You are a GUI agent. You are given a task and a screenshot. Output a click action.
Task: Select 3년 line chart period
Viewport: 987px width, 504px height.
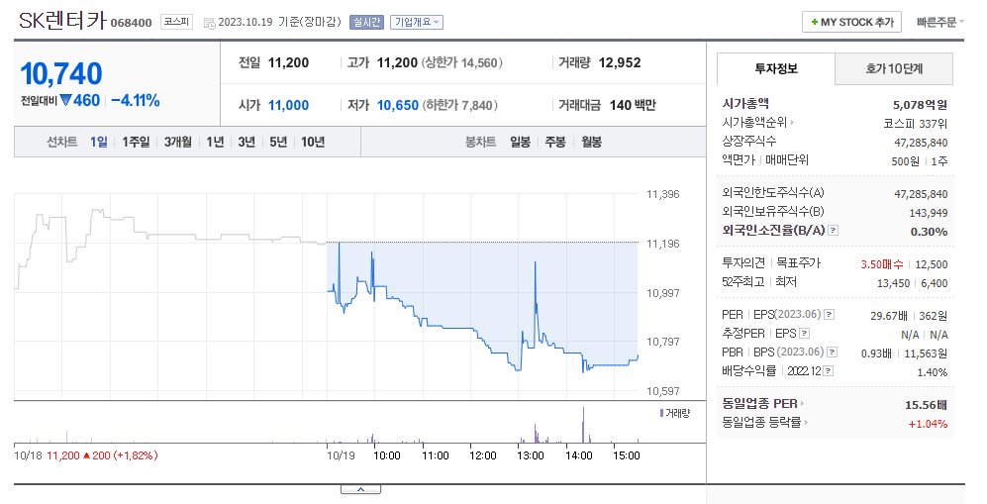(x=247, y=142)
